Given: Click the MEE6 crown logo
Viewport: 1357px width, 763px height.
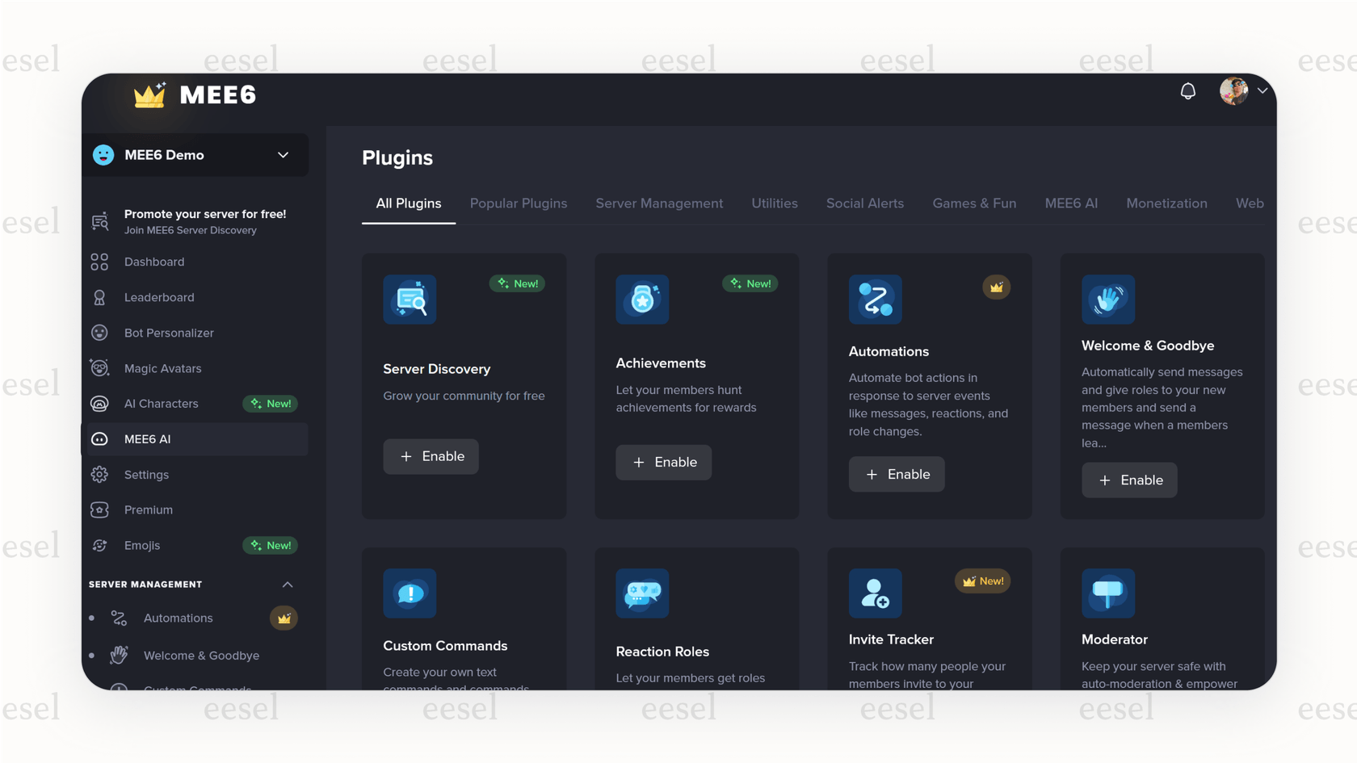Looking at the screenshot, I should coord(149,94).
